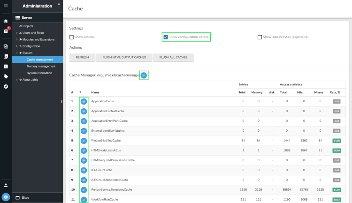Click the Misses column header
Viewport: 352px width, 203px height.
(319, 92)
